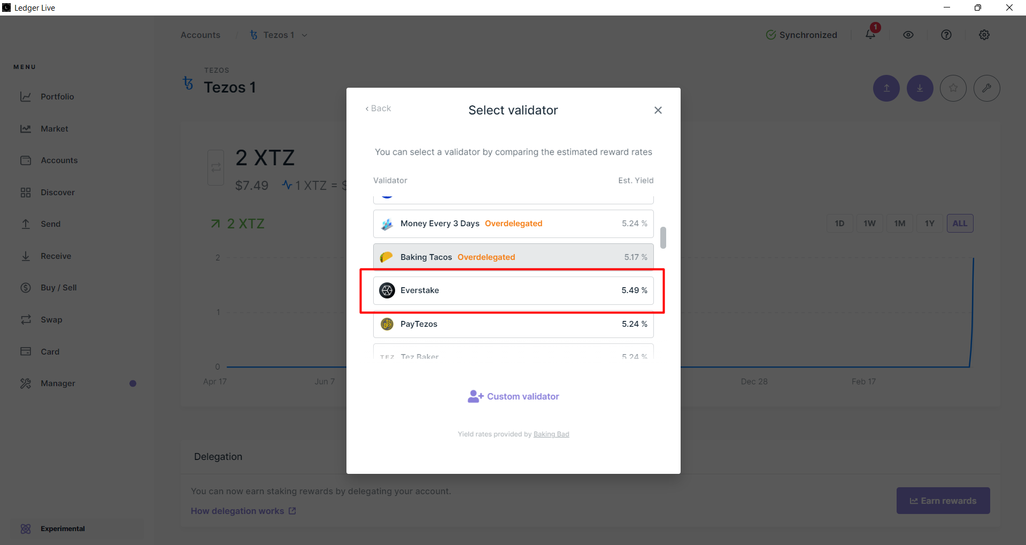This screenshot has height=545, width=1026.
Task: Open How delegation works link
Action: tap(243, 511)
